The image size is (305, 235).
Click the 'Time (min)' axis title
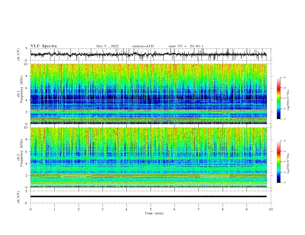(154, 213)
